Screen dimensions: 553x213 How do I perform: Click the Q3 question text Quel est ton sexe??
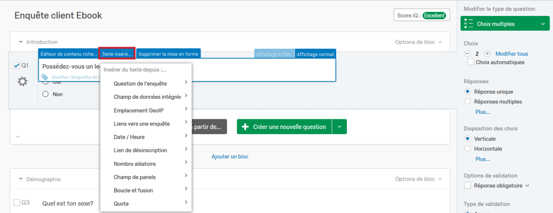(x=68, y=203)
